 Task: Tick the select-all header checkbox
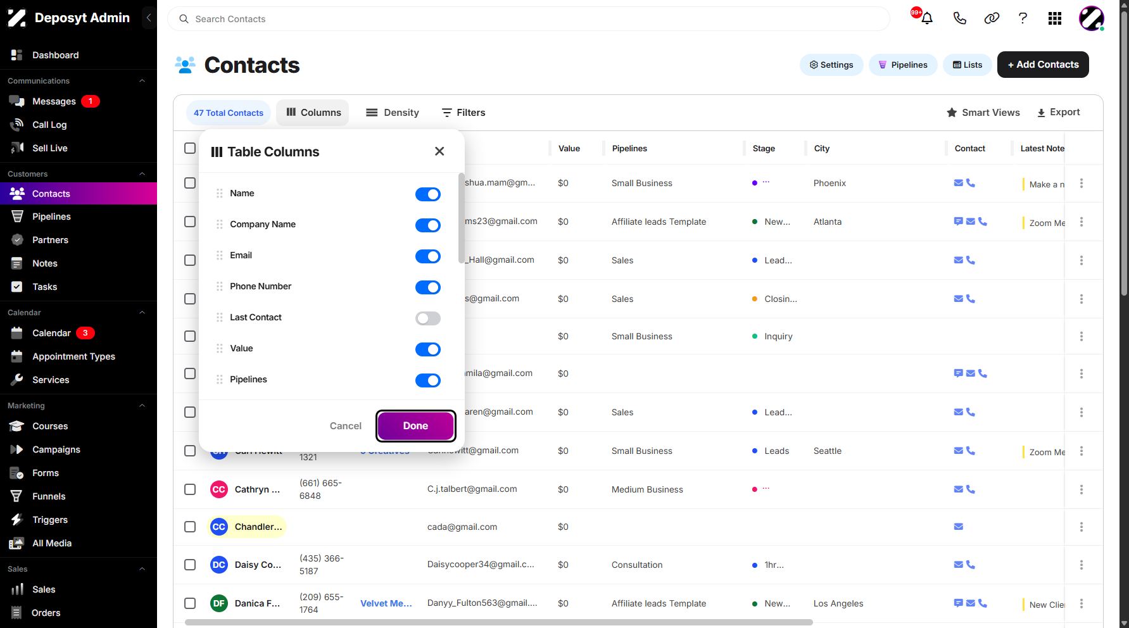190,148
